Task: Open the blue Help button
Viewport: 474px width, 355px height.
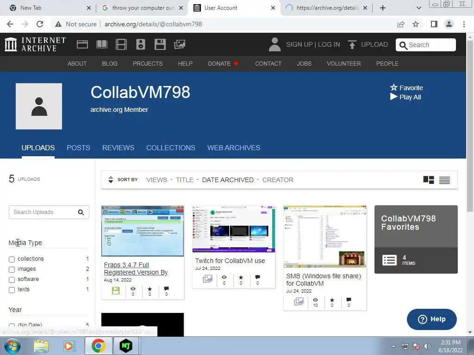Action: point(432,319)
